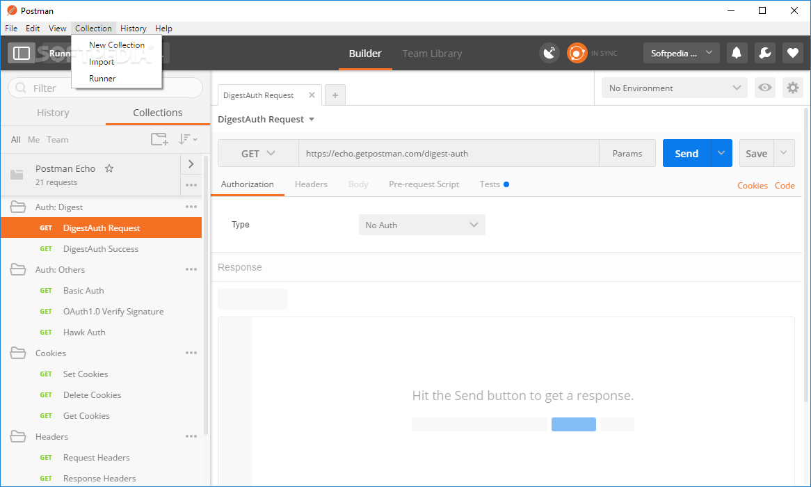
Task: Click the filter search magnifier icon
Action: (21, 88)
